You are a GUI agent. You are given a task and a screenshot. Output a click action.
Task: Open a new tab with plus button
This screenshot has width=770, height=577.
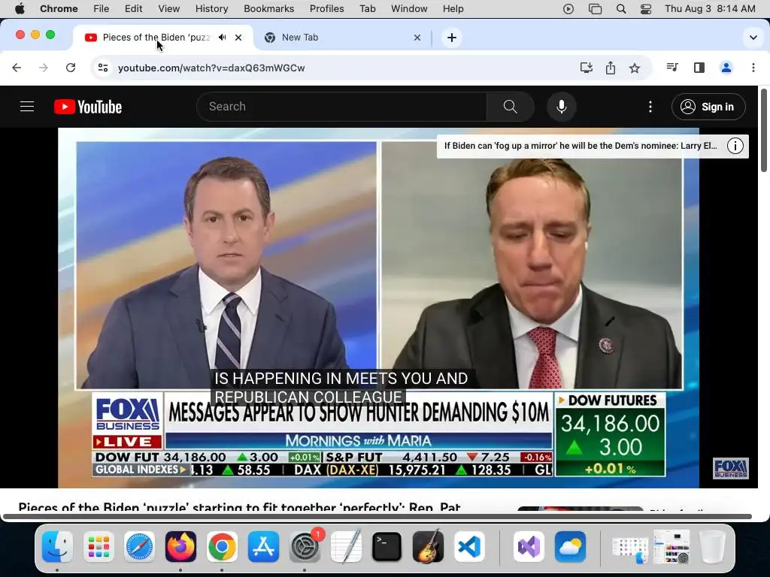click(x=452, y=38)
